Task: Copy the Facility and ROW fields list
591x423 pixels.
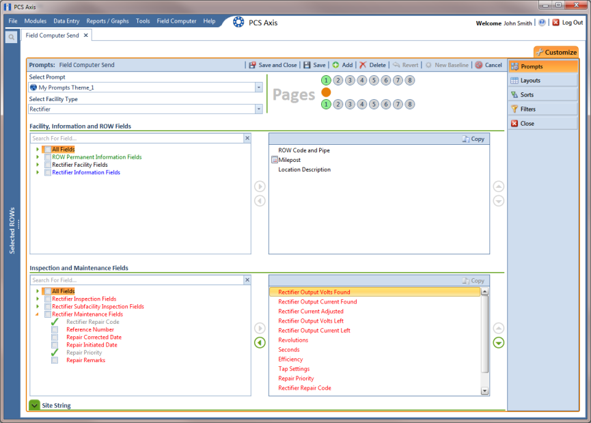Action: tap(473, 139)
